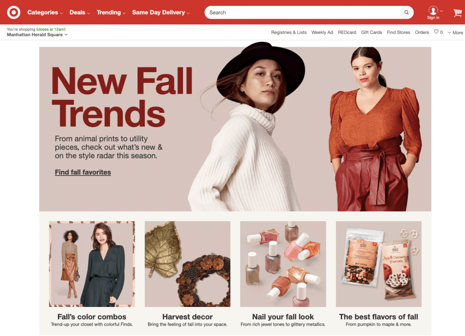Click the Sign in account icon
Image resolution: width=465 pixels, height=336 pixels.
(433, 13)
